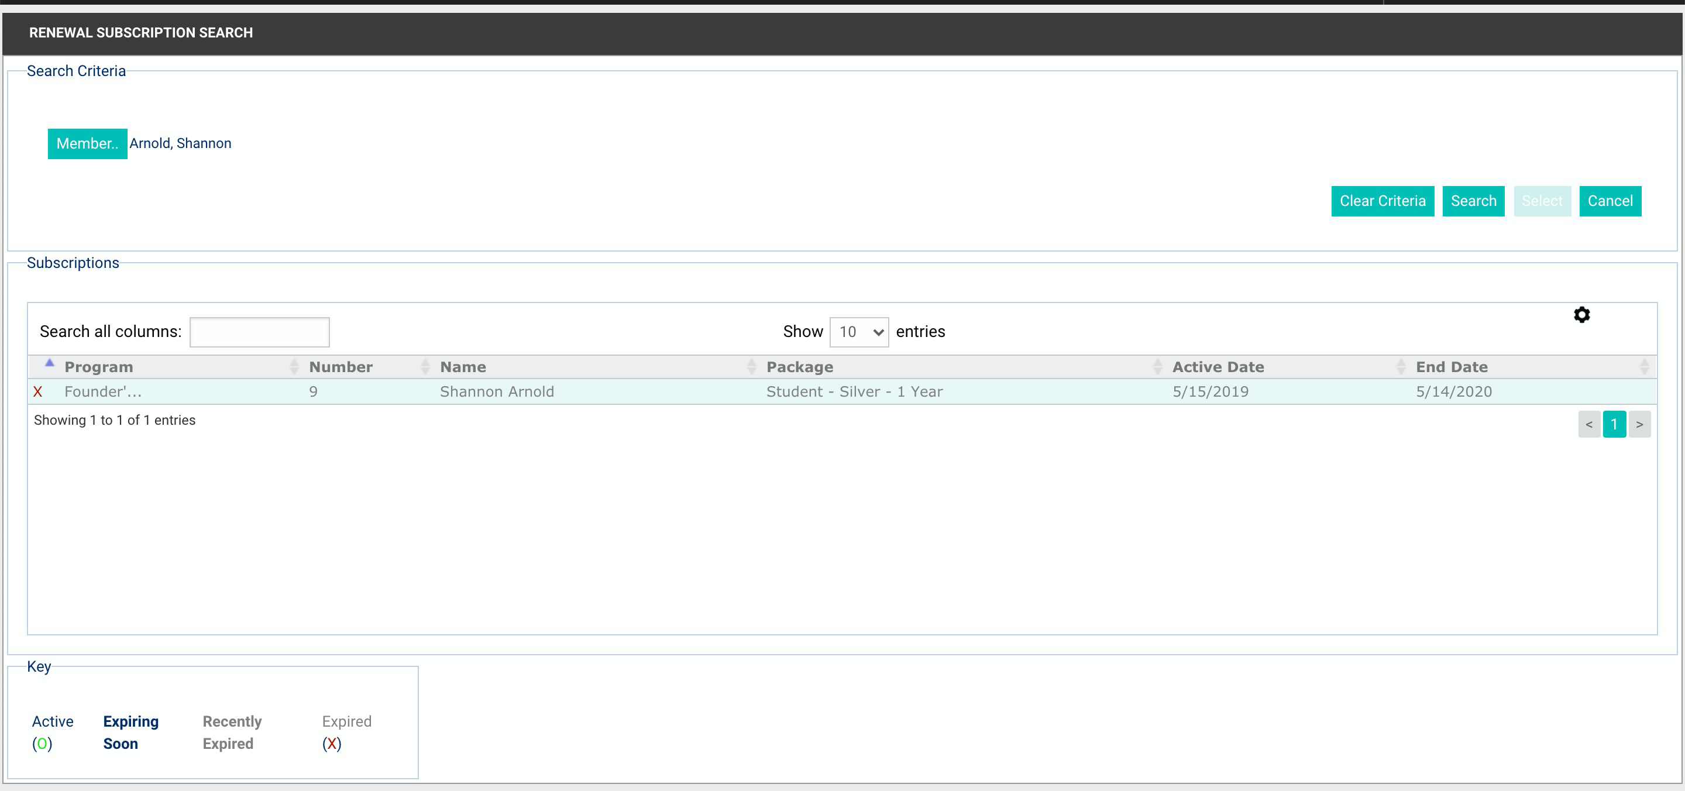
Task: Click the Member.. lookup button
Action: coord(88,144)
